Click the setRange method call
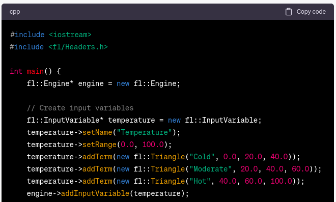The height and width of the screenshot is (202, 336). [x=99, y=145]
